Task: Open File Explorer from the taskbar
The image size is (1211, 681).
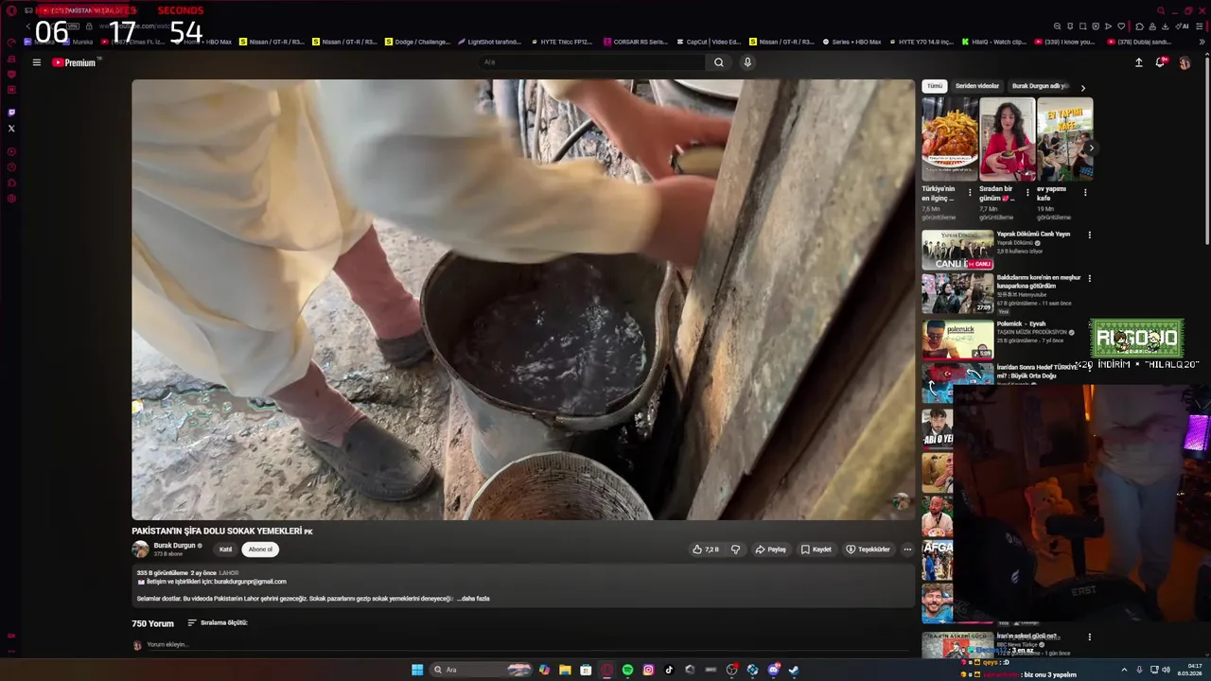Action: coord(565,670)
